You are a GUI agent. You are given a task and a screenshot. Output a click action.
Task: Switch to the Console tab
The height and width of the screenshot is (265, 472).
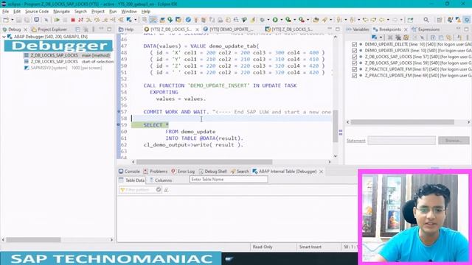coord(129,172)
